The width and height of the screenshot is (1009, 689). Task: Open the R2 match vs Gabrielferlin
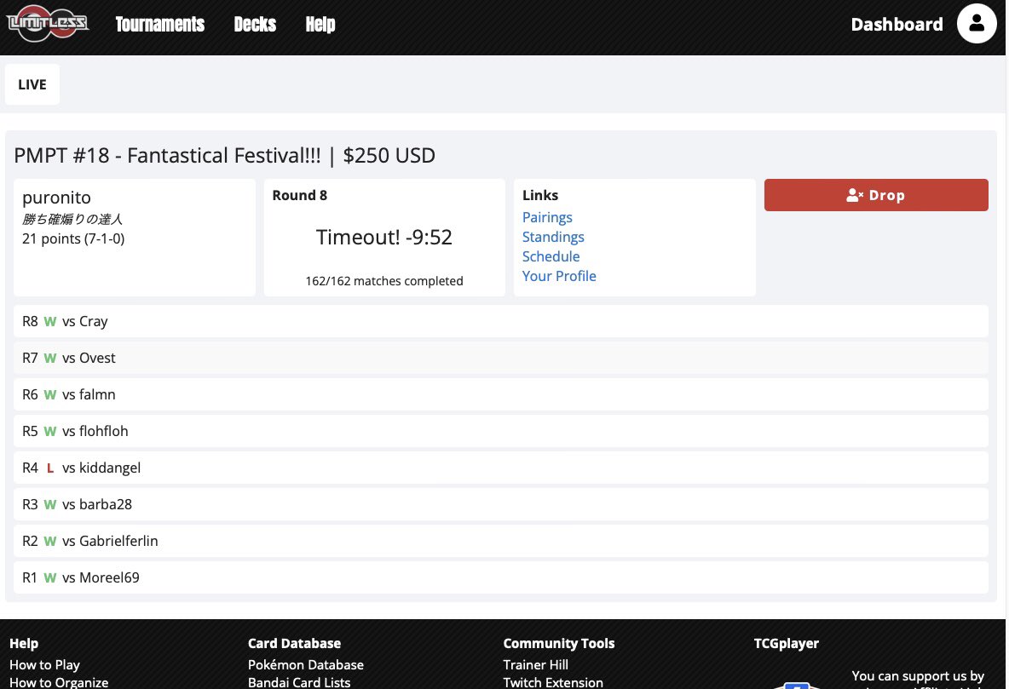[x=500, y=541]
